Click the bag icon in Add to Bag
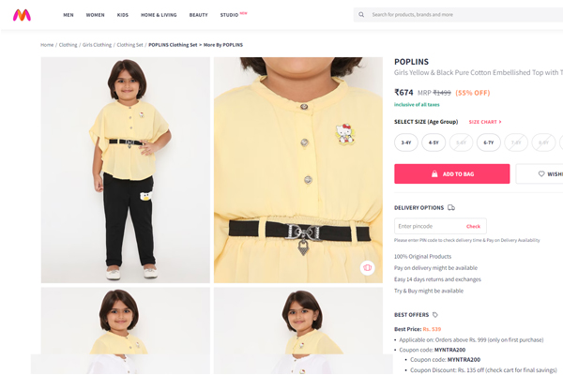This screenshot has height=375, width=563. click(x=434, y=173)
